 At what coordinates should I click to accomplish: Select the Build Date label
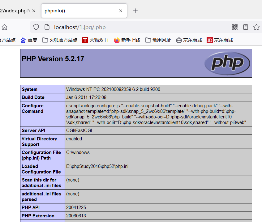33,97
